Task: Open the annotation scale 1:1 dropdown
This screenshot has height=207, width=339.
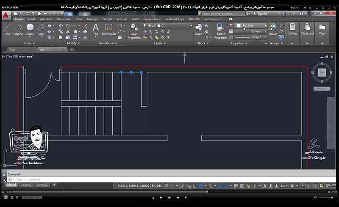Action: point(284,185)
